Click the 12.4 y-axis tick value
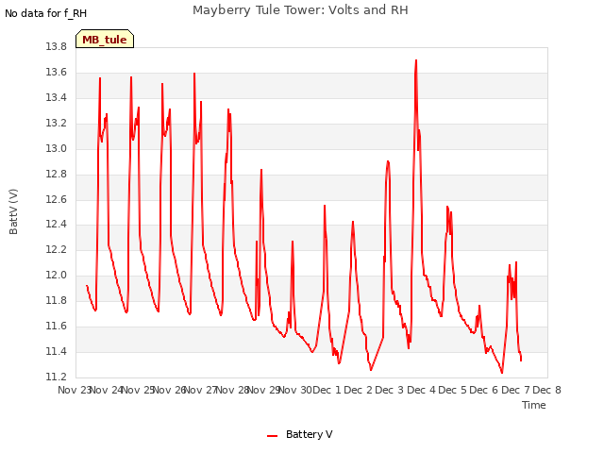 [57, 224]
